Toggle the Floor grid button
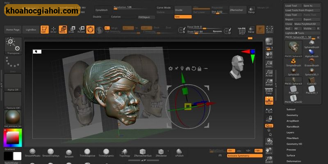The image size is (328, 164). pyautogui.click(x=269, y=100)
